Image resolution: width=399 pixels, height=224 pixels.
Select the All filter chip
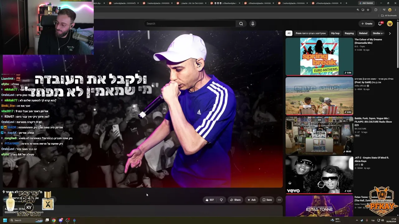[289, 33]
